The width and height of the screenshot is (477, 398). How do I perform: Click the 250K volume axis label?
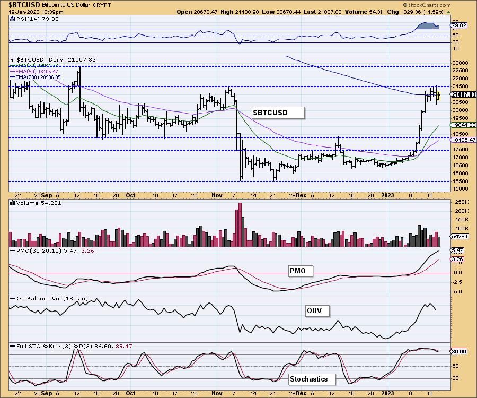tap(462, 202)
